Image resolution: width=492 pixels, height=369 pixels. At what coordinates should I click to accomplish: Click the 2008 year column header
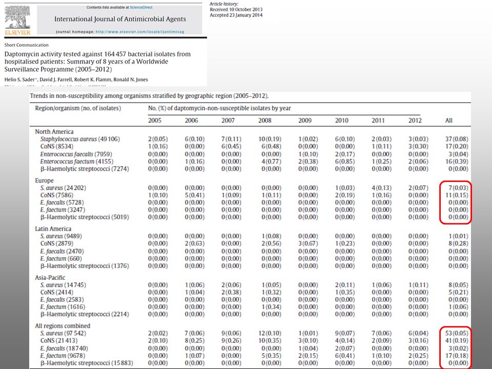[265, 120]
